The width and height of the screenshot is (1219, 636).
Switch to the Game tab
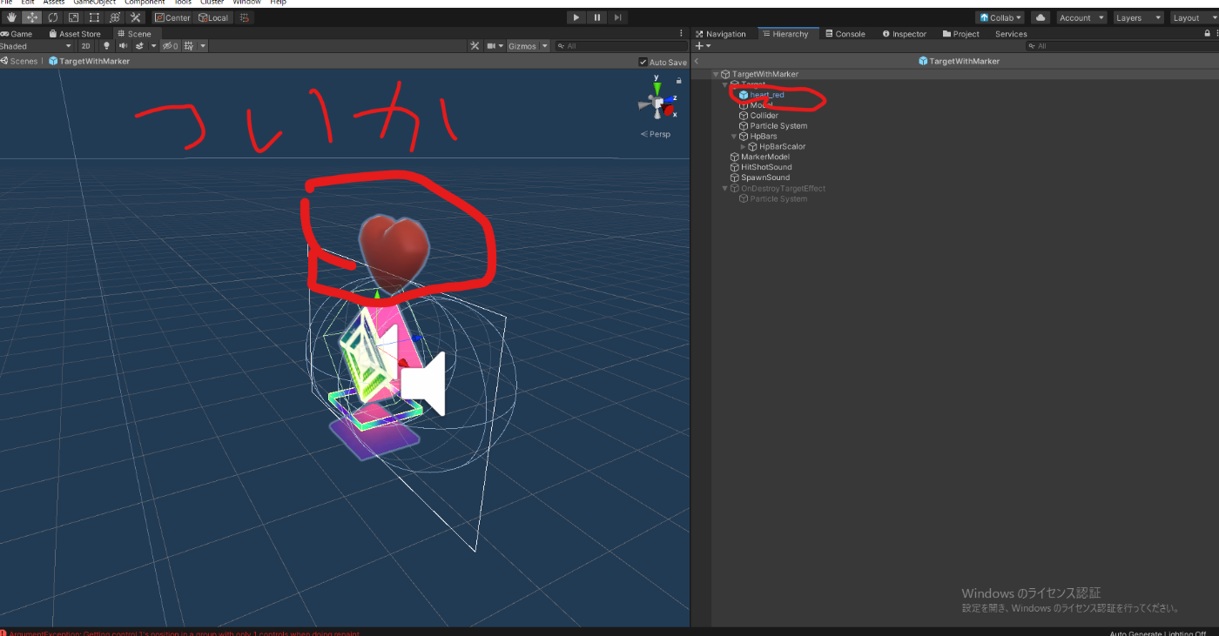[17, 34]
